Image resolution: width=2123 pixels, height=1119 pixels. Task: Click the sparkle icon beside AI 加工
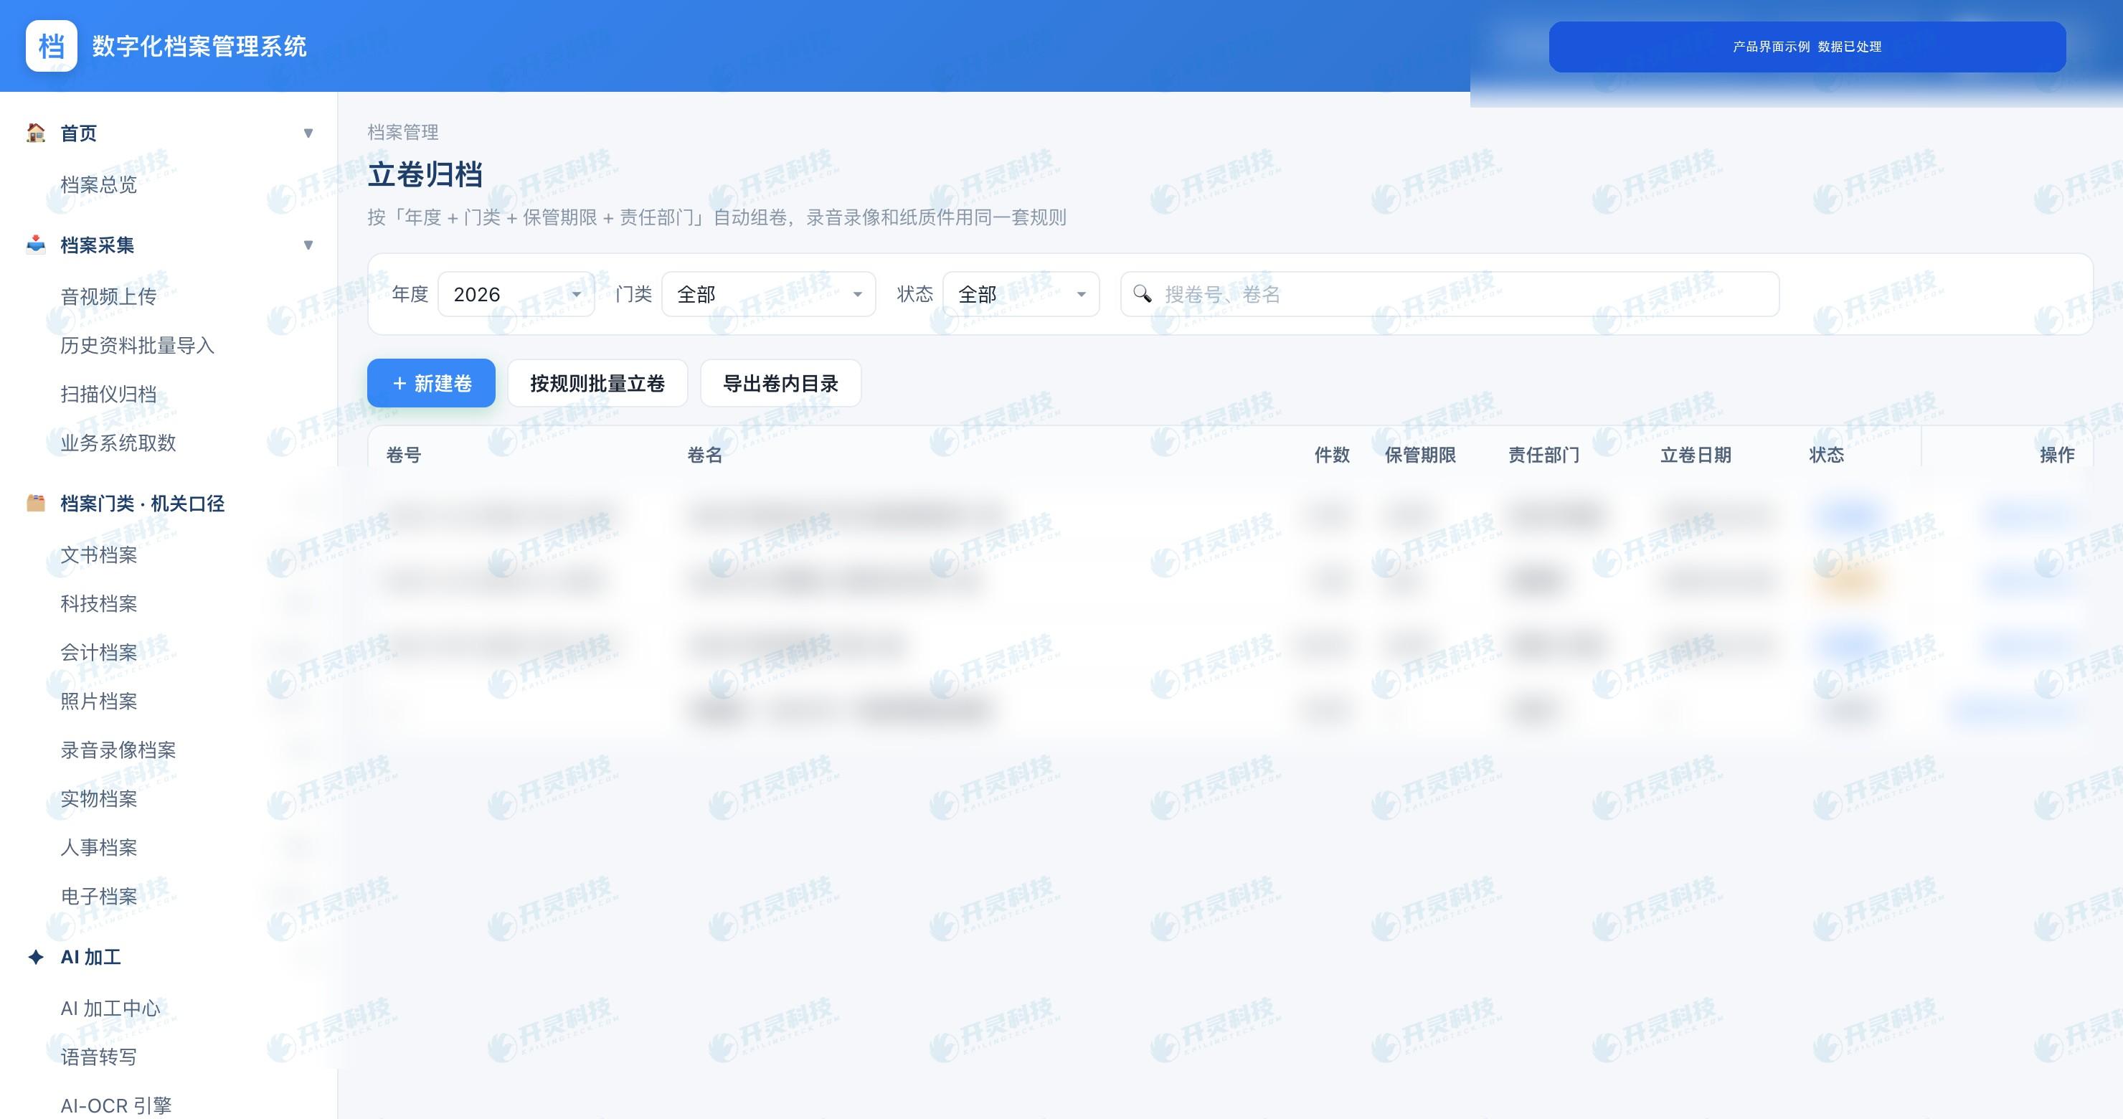[35, 957]
